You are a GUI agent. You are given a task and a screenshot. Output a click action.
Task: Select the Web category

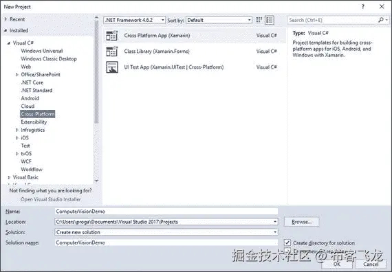coord(26,67)
